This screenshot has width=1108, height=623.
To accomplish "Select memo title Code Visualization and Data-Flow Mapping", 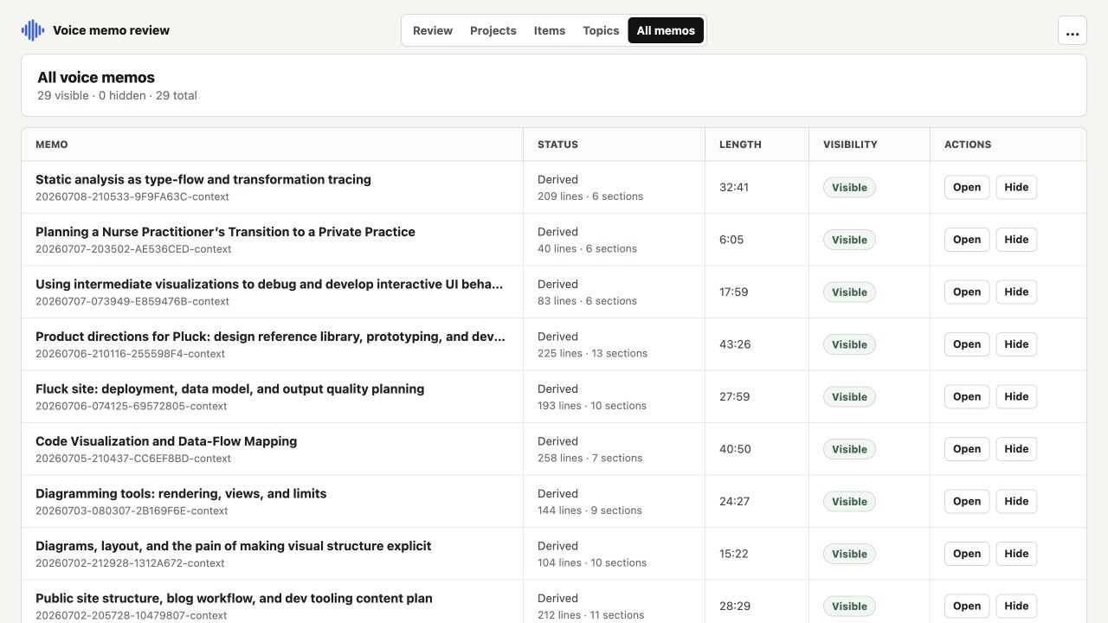I will (166, 441).
